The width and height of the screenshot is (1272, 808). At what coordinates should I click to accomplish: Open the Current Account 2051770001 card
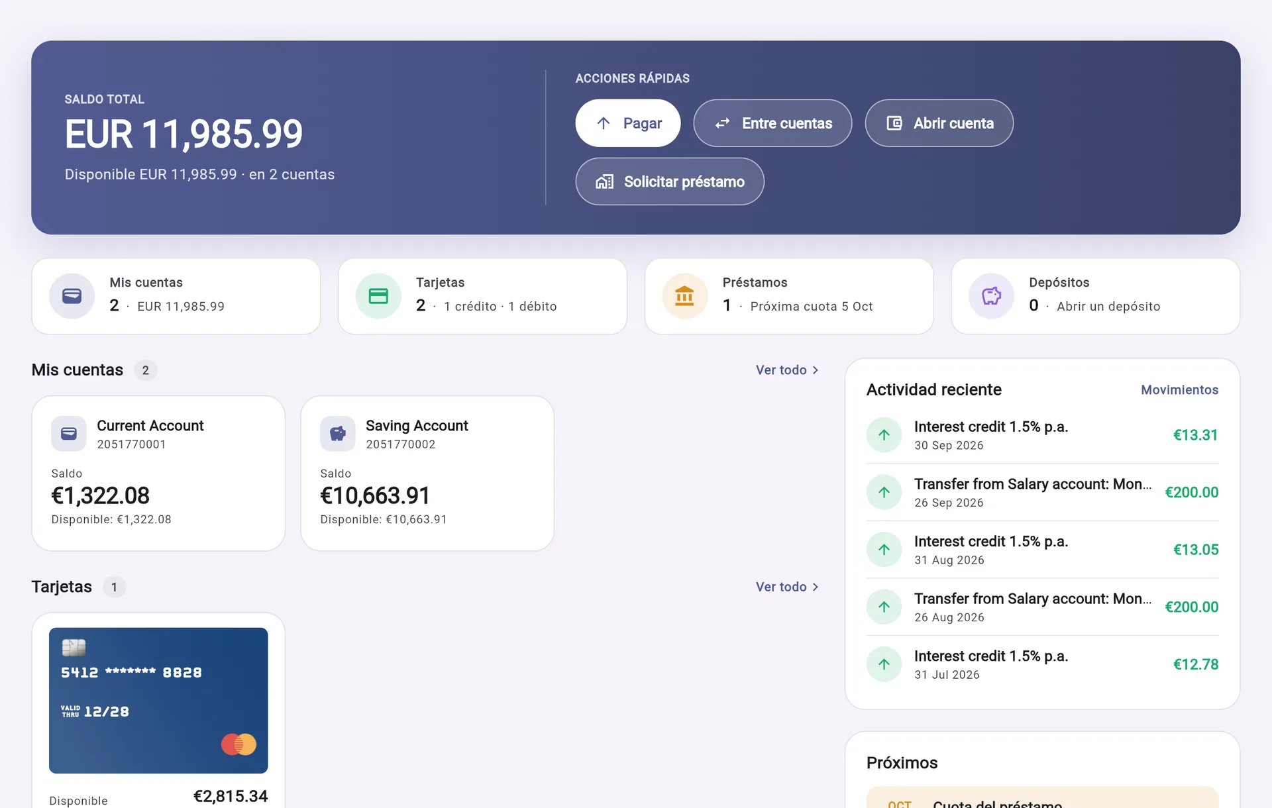pos(158,474)
